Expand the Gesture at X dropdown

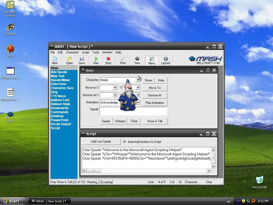pos(115,95)
